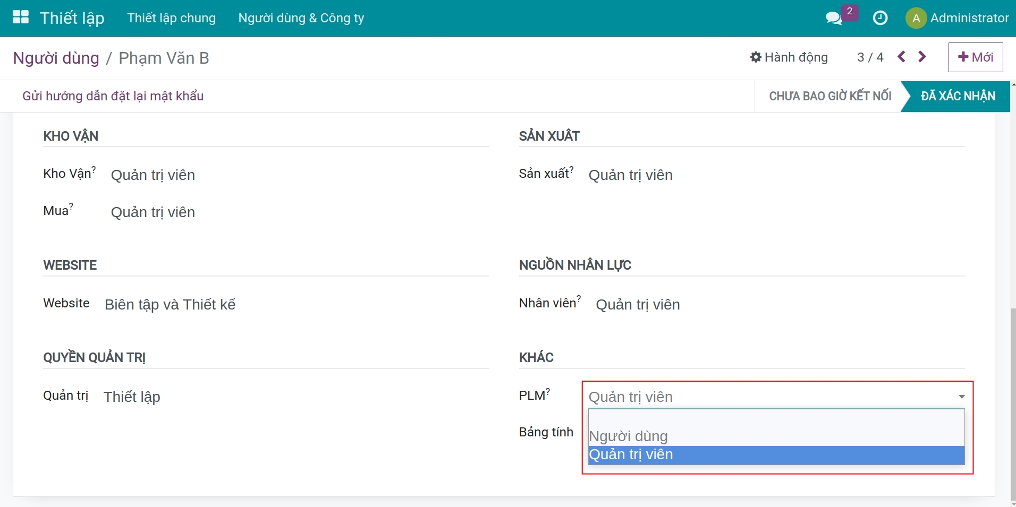
Task: Go to next user record arrow
Action: click(x=922, y=57)
